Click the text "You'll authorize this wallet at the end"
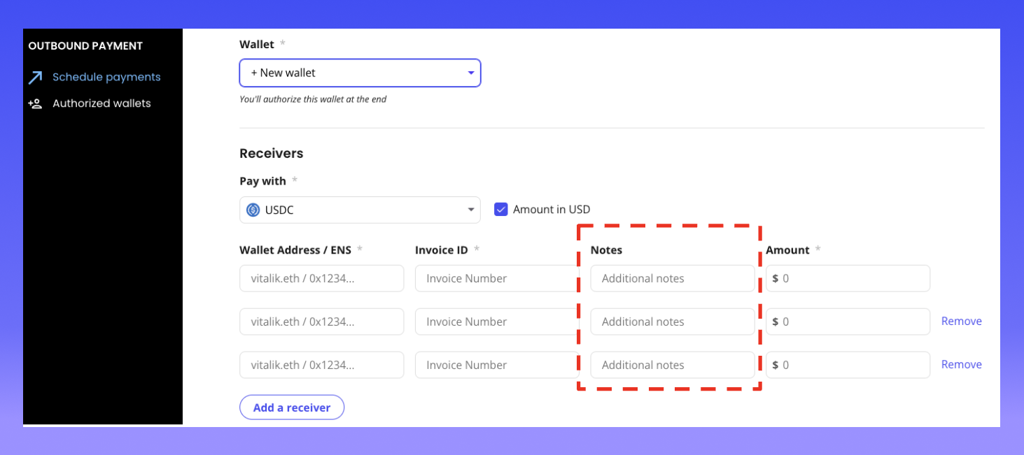 click(x=313, y=99)
